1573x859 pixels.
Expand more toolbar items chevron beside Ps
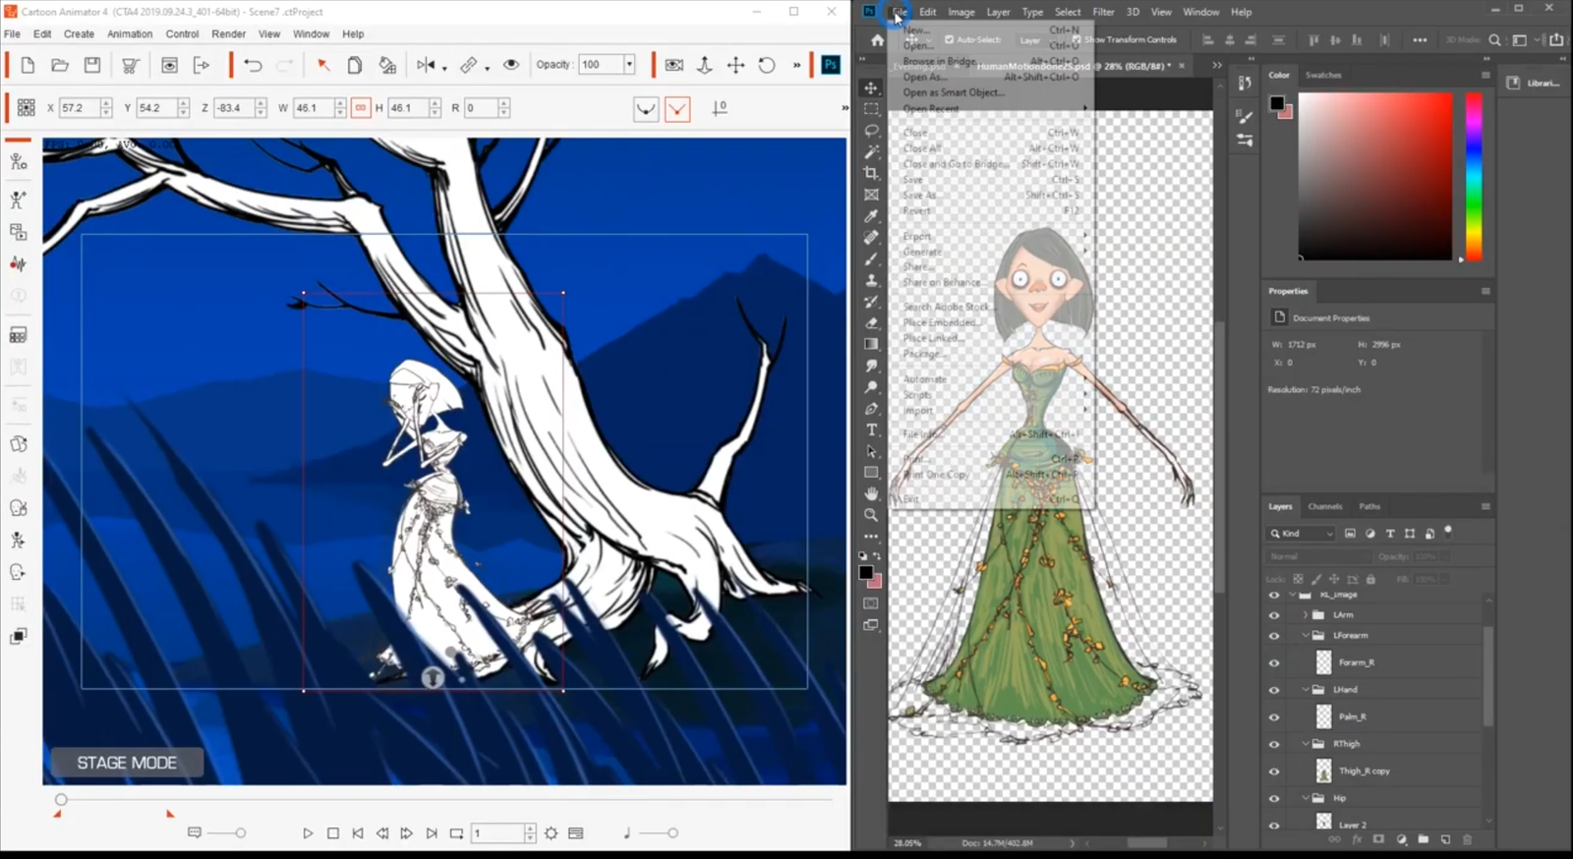[796, 65]
